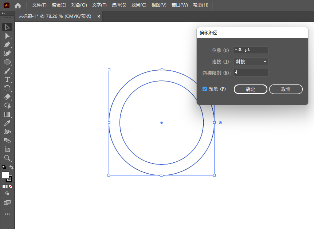Click the 位移 offset value field
This screenshot has width=314, height=229.
pyautogui.click(x=251, y=50)
